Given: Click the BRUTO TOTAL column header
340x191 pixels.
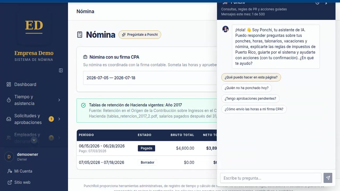Looking at the screenshot, I should point(182,135).
